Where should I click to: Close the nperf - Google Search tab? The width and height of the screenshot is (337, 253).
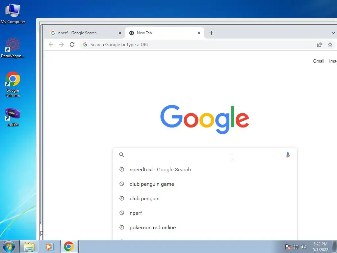point(120,33)
